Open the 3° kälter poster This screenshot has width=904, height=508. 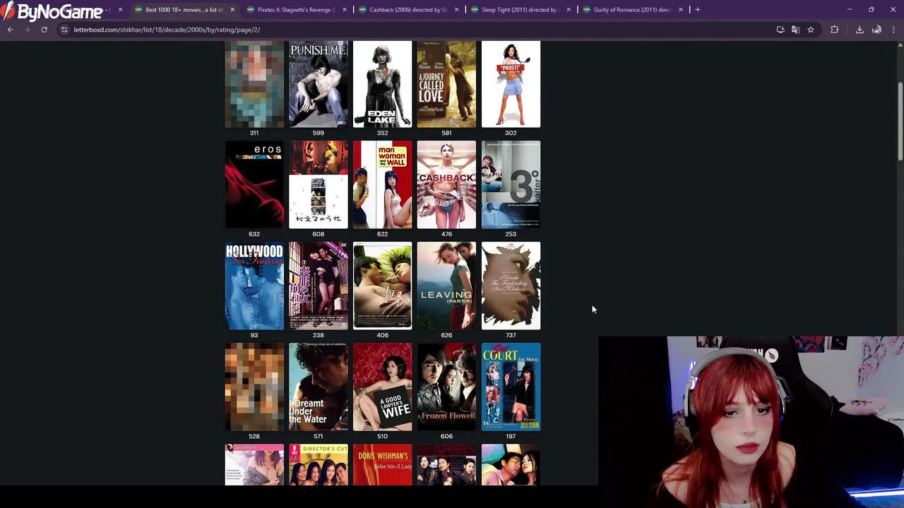click(511, 185)
